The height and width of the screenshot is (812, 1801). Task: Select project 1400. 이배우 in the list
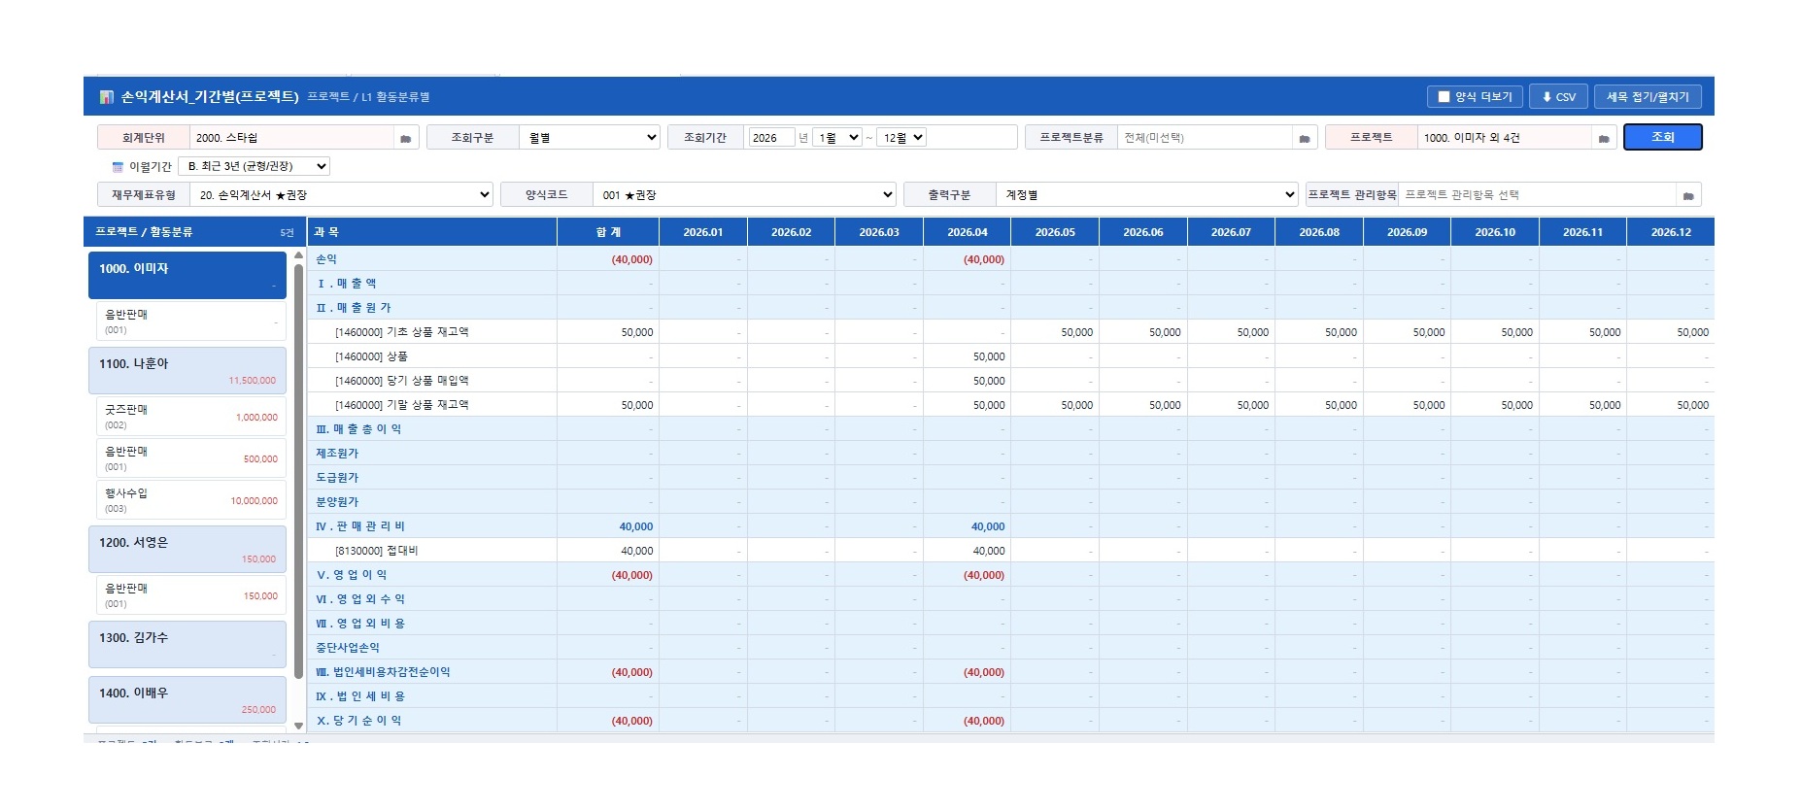tap(187, 700)
